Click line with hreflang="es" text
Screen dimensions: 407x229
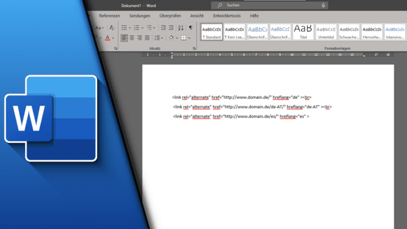tap(241, 117)
